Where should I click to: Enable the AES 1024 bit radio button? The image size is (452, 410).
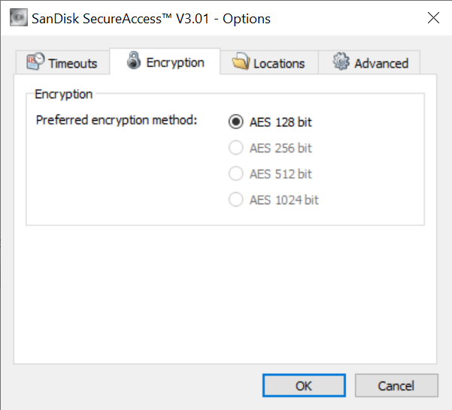(236, 200)
